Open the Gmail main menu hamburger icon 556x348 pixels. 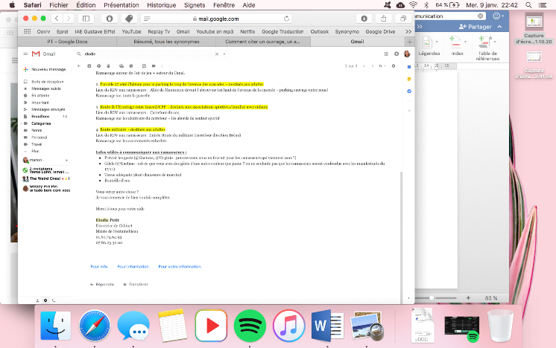pos(25,54)
